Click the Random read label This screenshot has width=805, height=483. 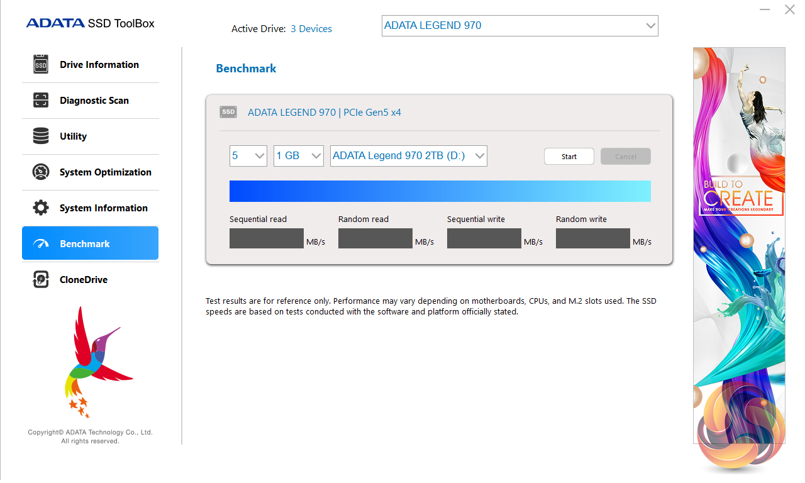point(364,219)
